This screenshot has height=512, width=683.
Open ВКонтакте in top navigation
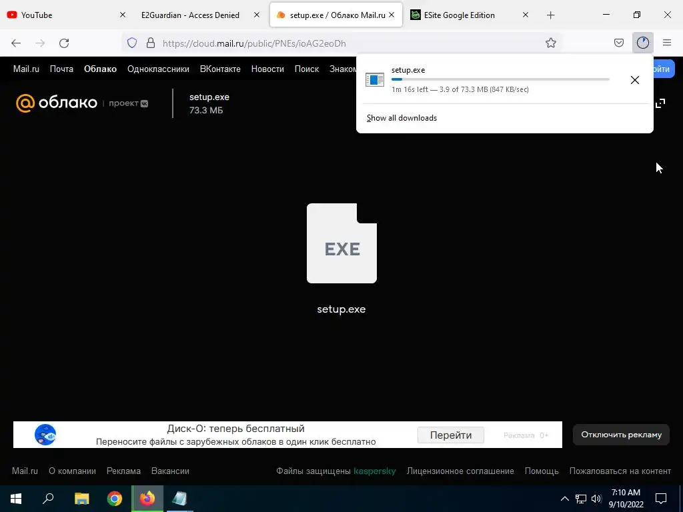pos(220,69)
